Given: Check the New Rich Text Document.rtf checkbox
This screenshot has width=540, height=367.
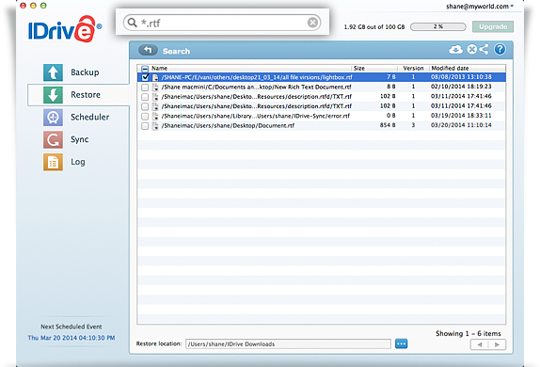Looking at the screenshot, I should tap(145, 88).
